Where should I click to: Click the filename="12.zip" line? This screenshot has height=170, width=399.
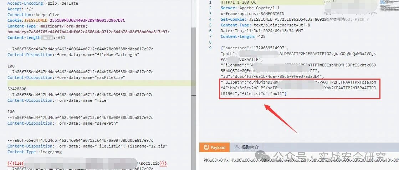87,146
